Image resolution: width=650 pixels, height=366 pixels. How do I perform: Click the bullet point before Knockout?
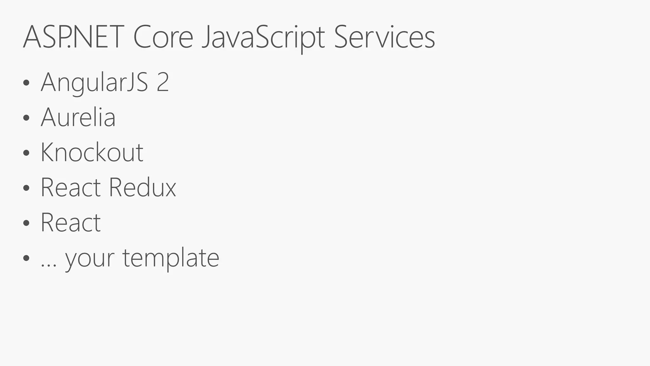(x=26, y=153)
